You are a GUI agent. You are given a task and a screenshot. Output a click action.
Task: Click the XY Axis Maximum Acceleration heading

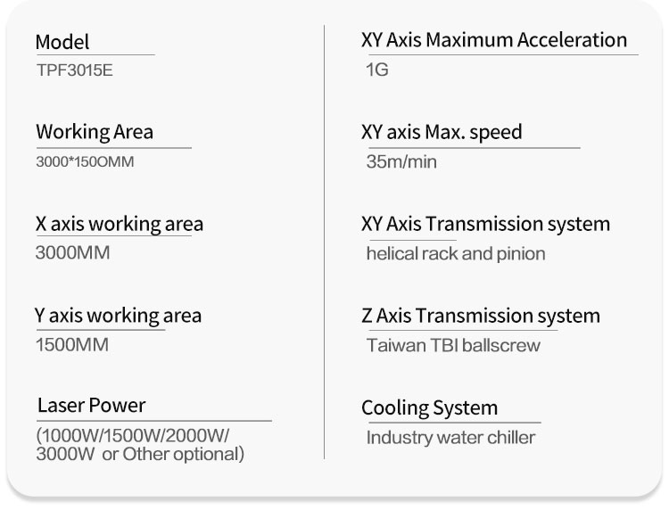pyautogui.click(x=494, y=40)
